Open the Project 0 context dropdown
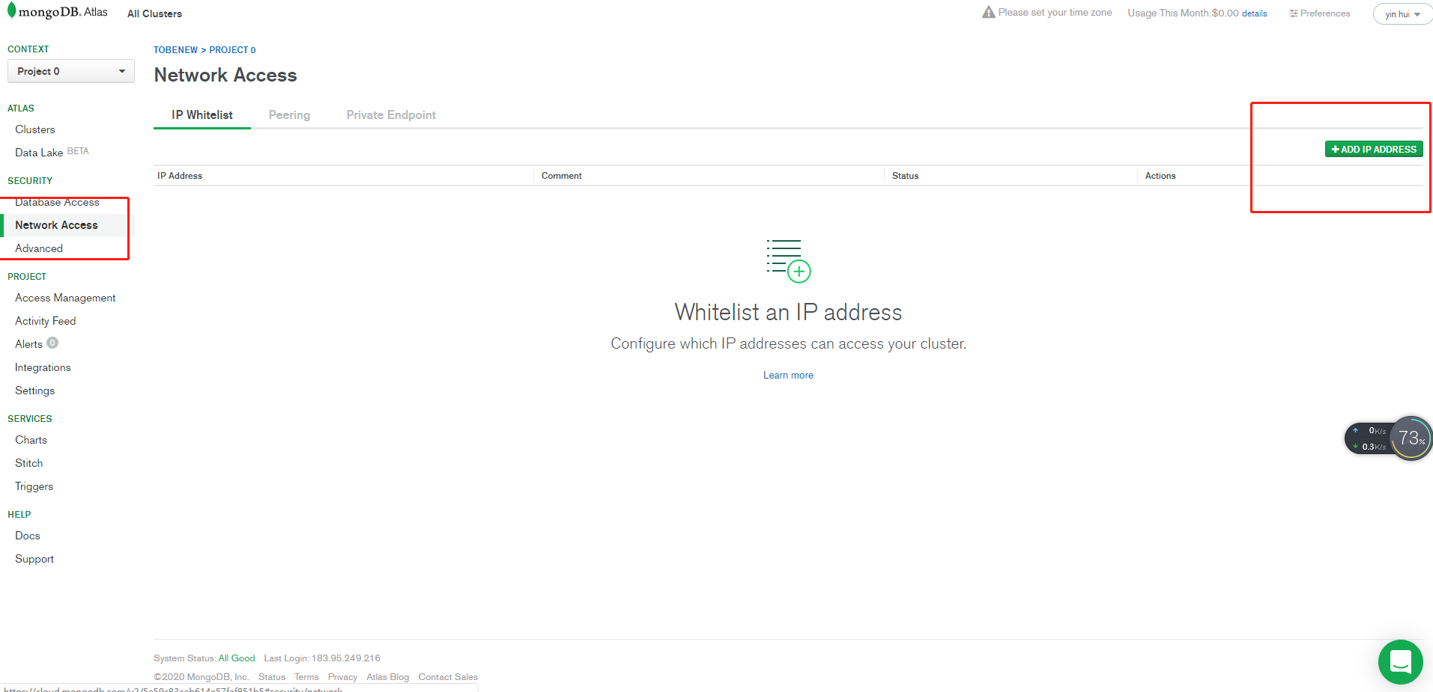This screenshot has width=1433, height=692. [x=71, y=71]
